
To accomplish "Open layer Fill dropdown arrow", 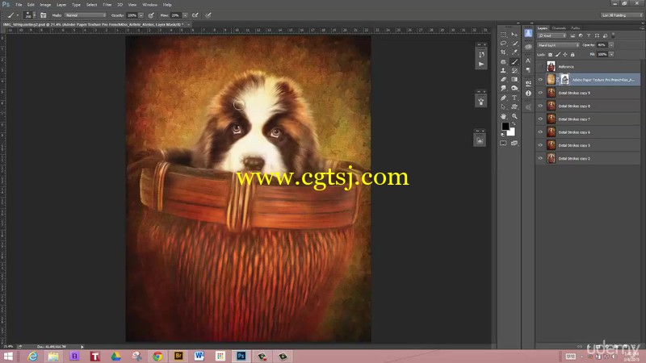I will pyautogui.click(x=611, y=54).
